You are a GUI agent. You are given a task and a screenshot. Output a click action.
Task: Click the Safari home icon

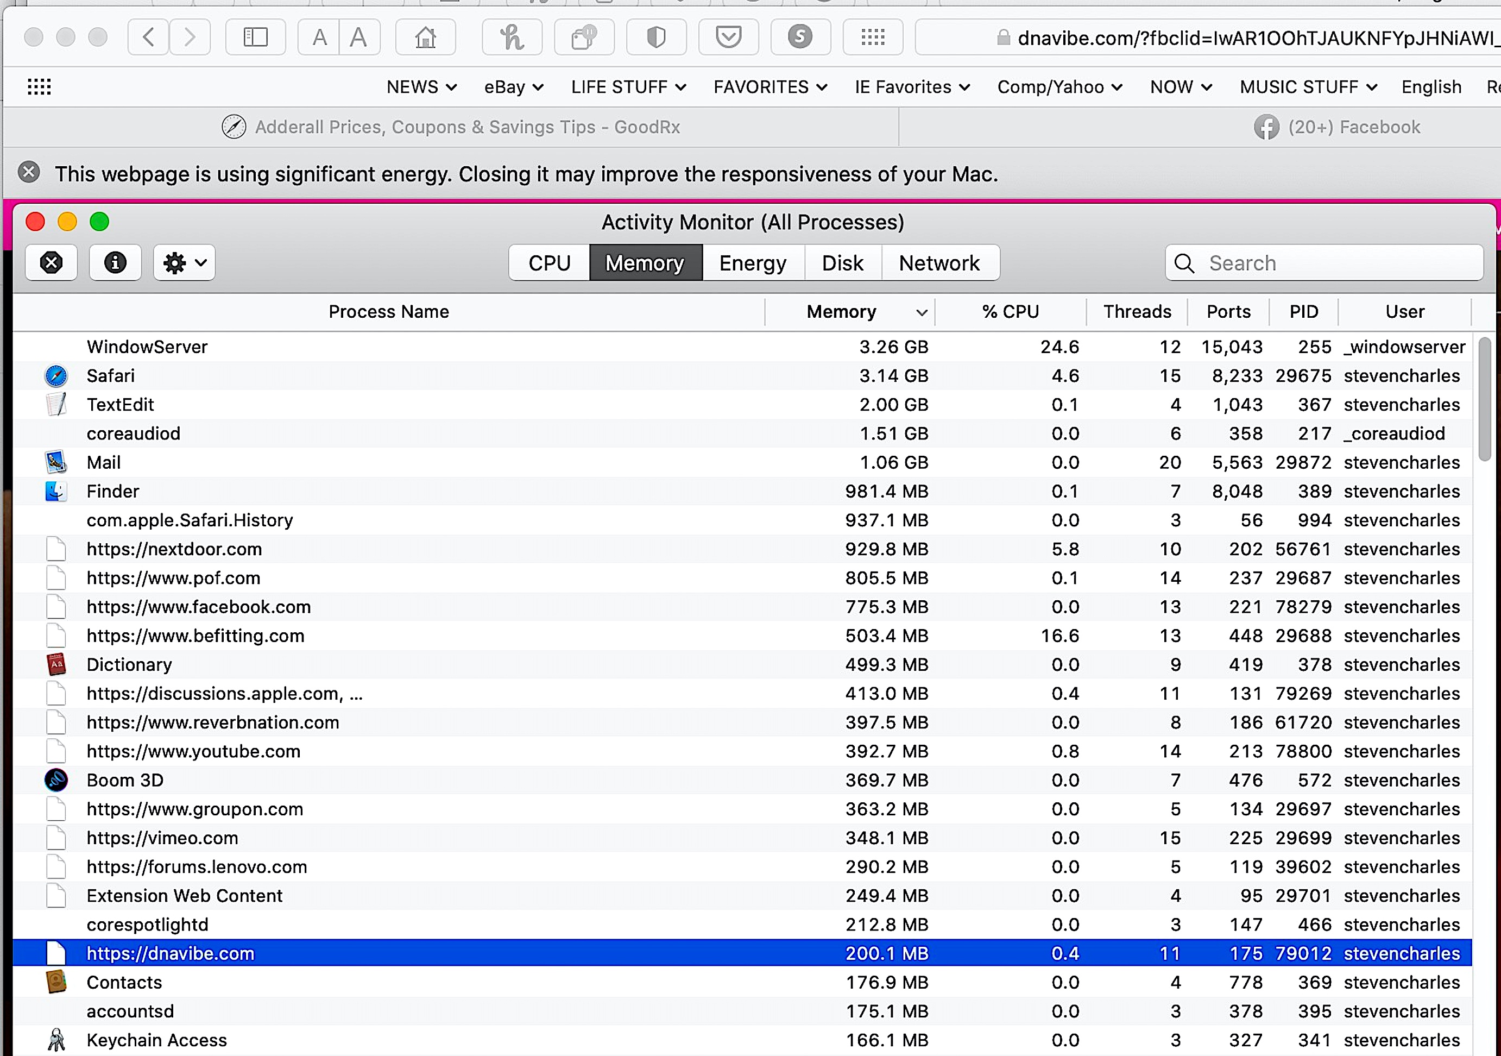click(x=425, y=37)
